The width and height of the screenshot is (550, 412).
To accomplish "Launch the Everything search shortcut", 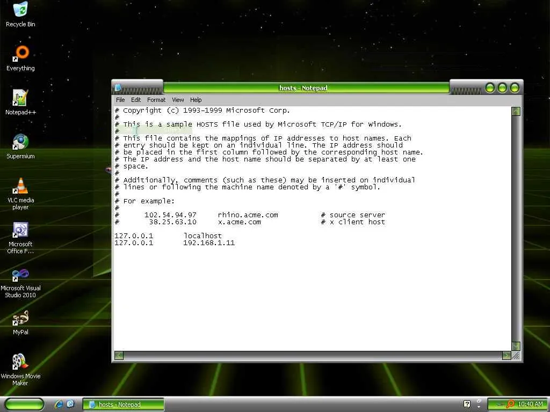I will pyautogui.click(x=20, y=58).
